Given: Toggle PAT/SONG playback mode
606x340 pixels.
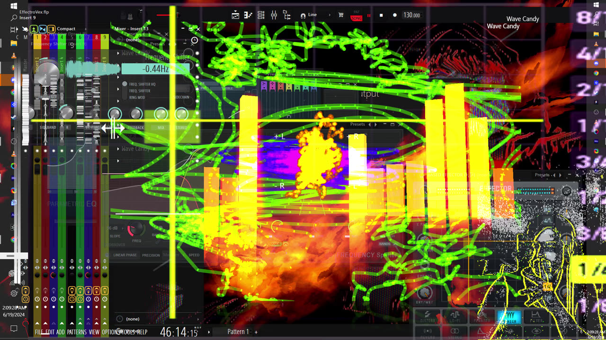Looking at the screenshot, I should point(356,17).
